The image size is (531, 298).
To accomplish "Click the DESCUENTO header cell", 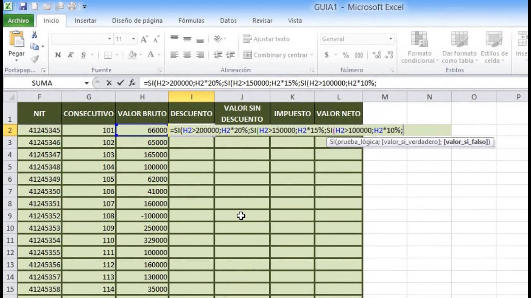I will [x=191, y=113].
